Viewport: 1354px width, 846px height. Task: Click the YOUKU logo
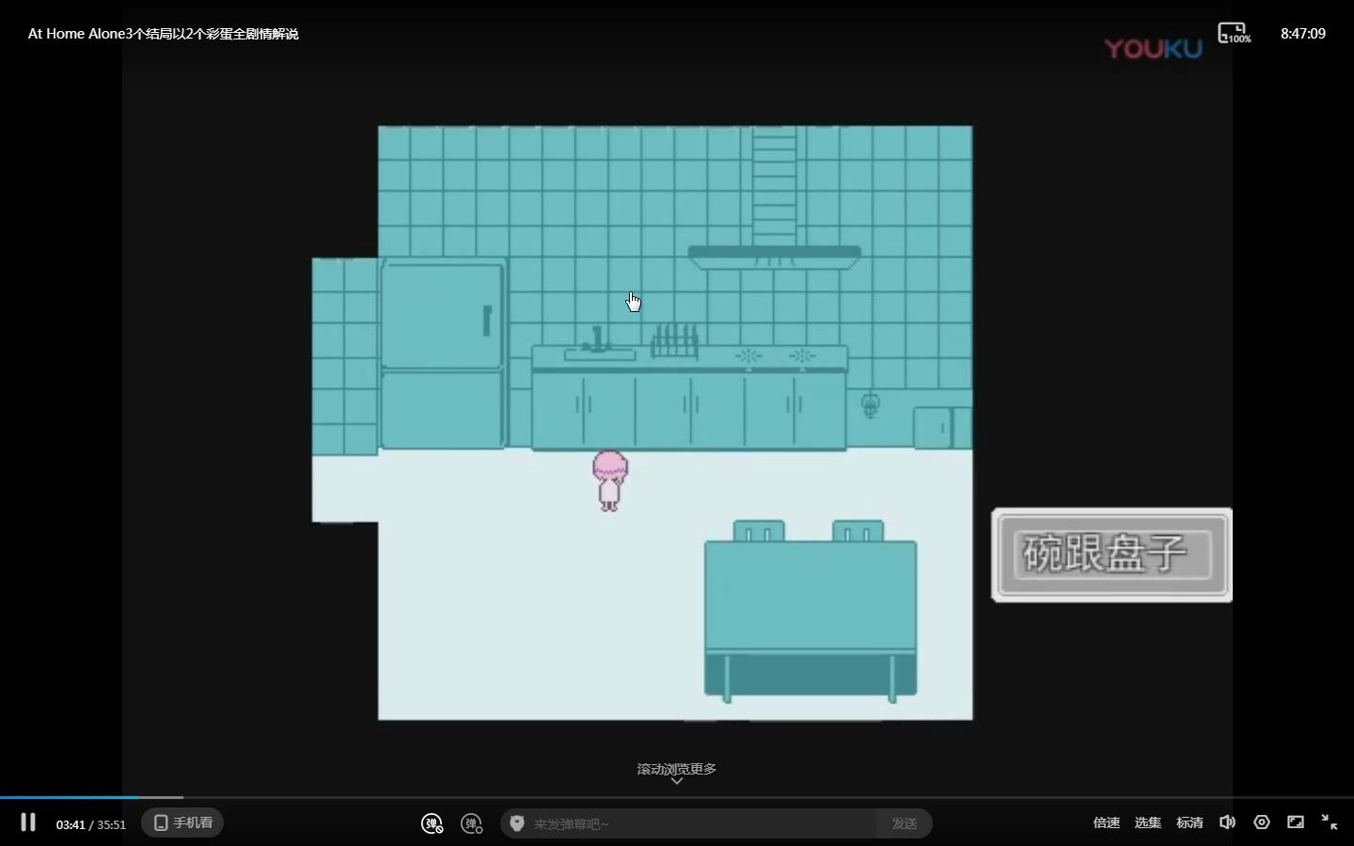pos(1153,49)
